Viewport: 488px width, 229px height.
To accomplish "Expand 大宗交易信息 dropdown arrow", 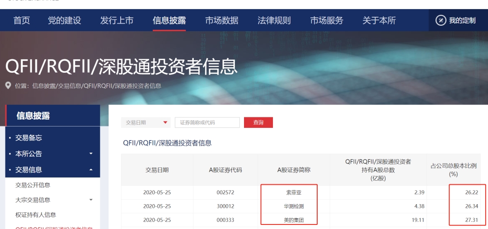I will (91, 200).
